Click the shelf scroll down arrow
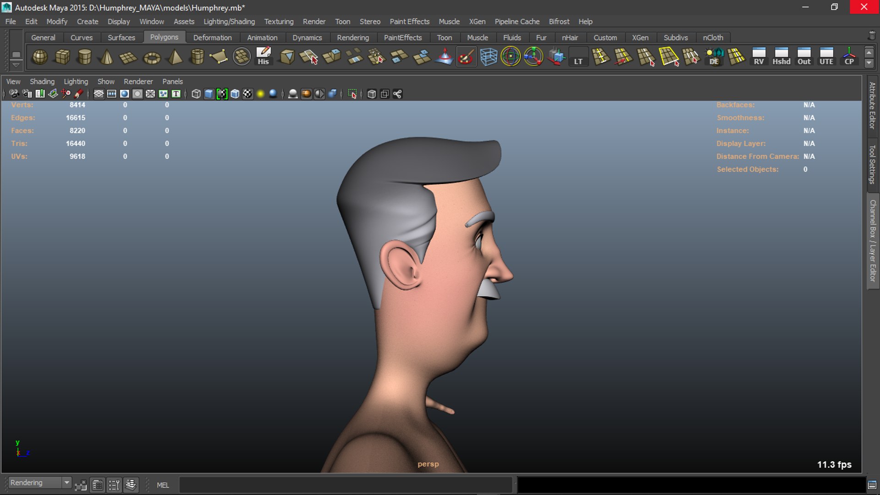Viewport: 880px width, 495px height. [x=869, y=63]
